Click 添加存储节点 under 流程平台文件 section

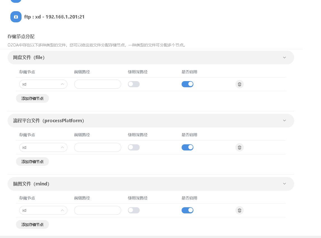32,162
